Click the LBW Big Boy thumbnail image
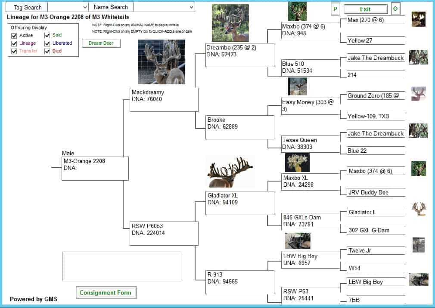 click(x=298, y=241)
